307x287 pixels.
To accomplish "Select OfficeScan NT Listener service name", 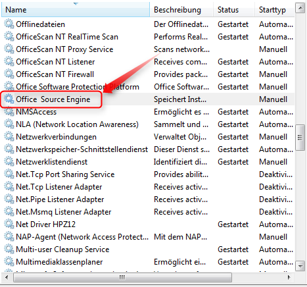I will (x=55, y=62).
